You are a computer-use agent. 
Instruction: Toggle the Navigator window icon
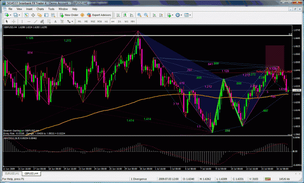39,15
